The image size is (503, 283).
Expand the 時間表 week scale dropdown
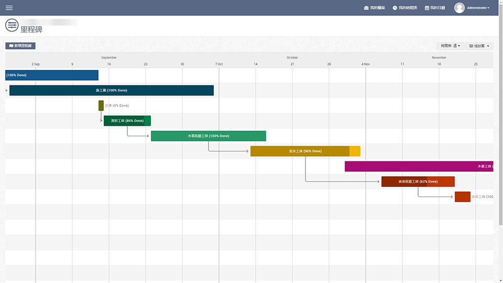point(451,46)
